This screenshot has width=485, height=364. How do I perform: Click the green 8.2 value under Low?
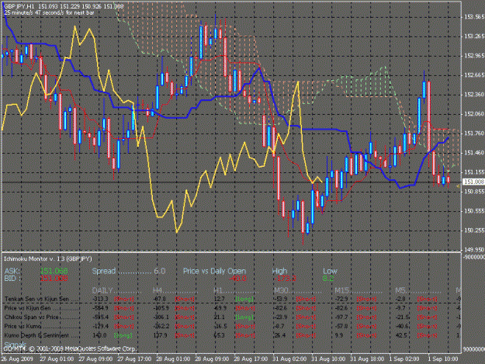328,279
